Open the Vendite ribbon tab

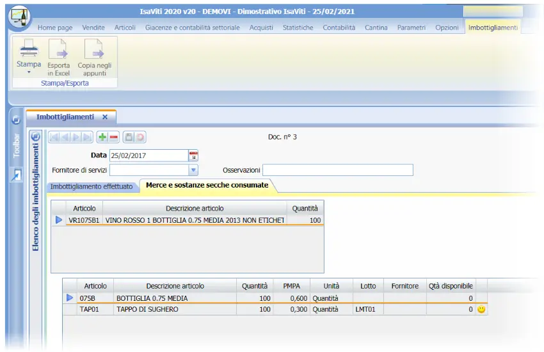point(93,28)
